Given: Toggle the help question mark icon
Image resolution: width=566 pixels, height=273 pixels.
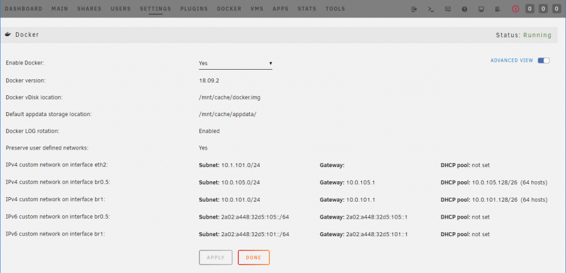Looking at the screenshot, I should point(465,9).
